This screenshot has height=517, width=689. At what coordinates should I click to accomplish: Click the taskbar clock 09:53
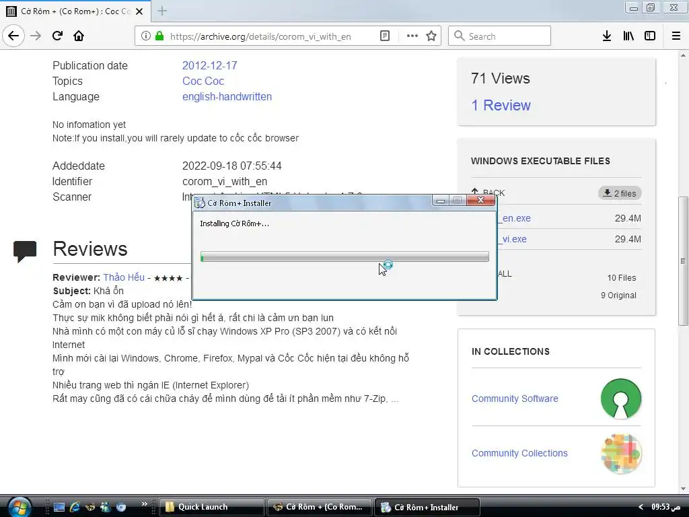(x=666, y=507)
